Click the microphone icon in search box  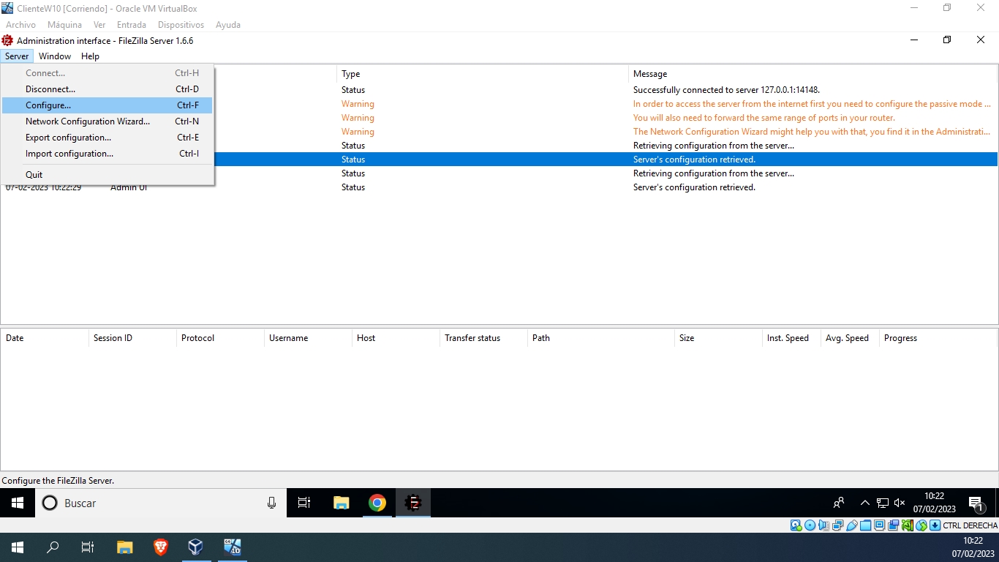[x=271, y=503]
